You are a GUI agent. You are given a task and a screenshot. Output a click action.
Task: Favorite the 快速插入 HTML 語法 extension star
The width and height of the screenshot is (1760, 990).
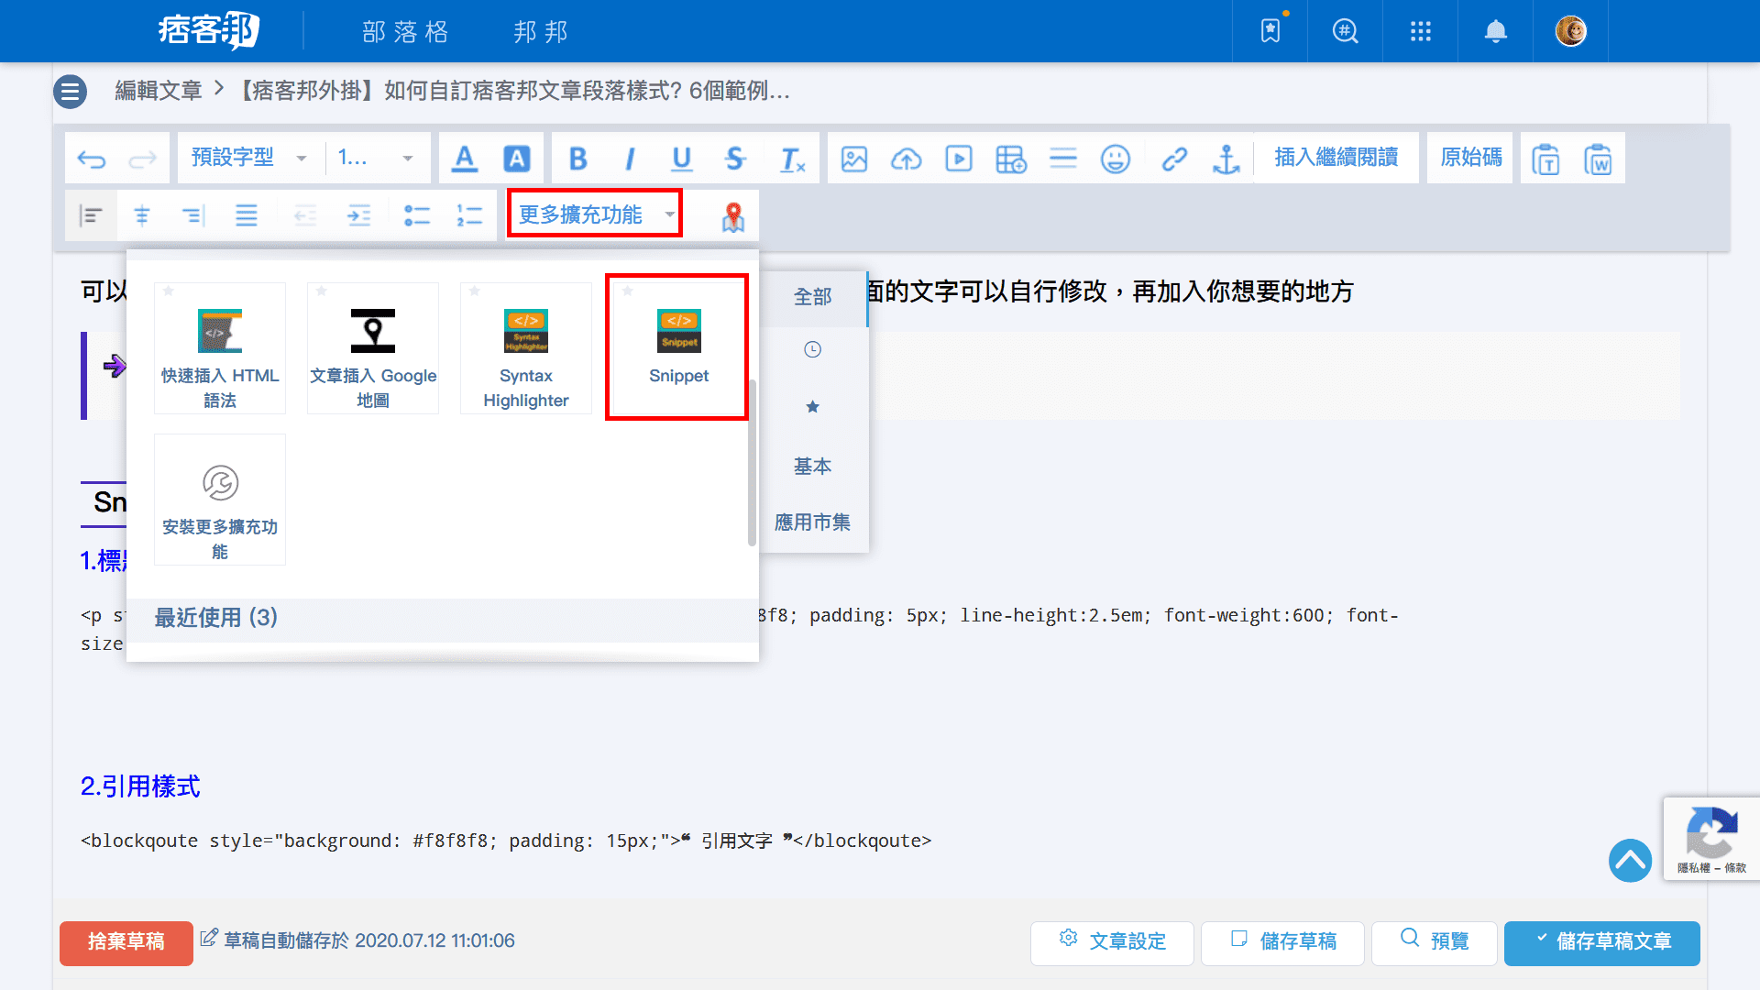[169, 291]
